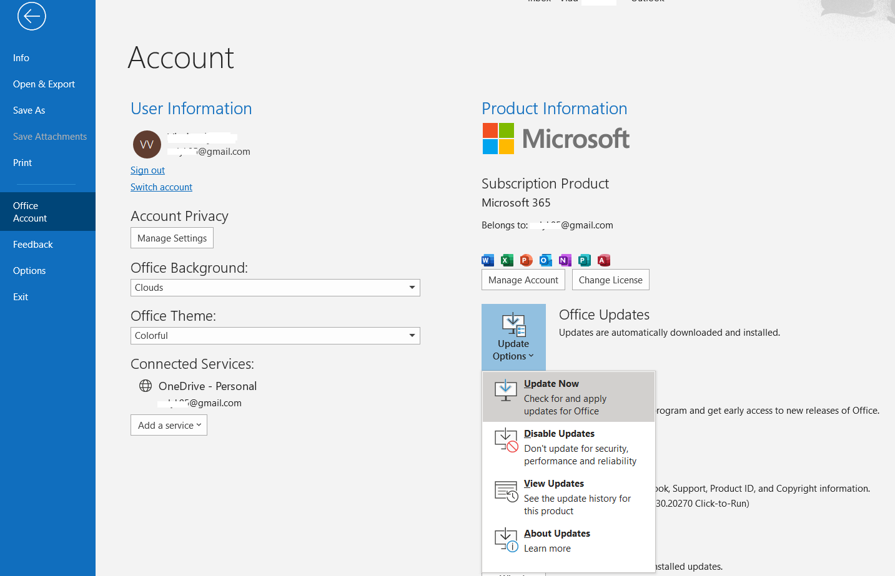The width and height of the screenshot is (895, 576).
Task: Choose Exit in sidebar
Action: [x=47, y=297]
